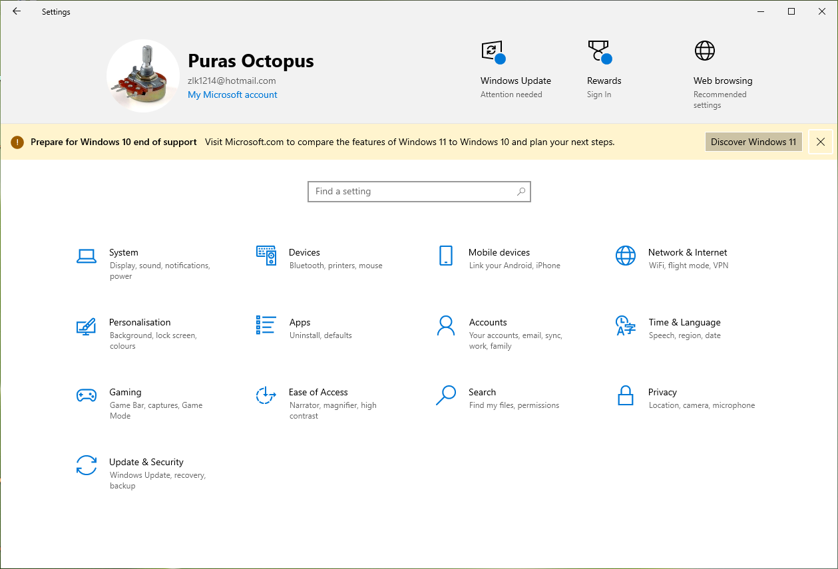Go to Network & Internet label
Screen dimensions: 838x569
pos(688,252)
